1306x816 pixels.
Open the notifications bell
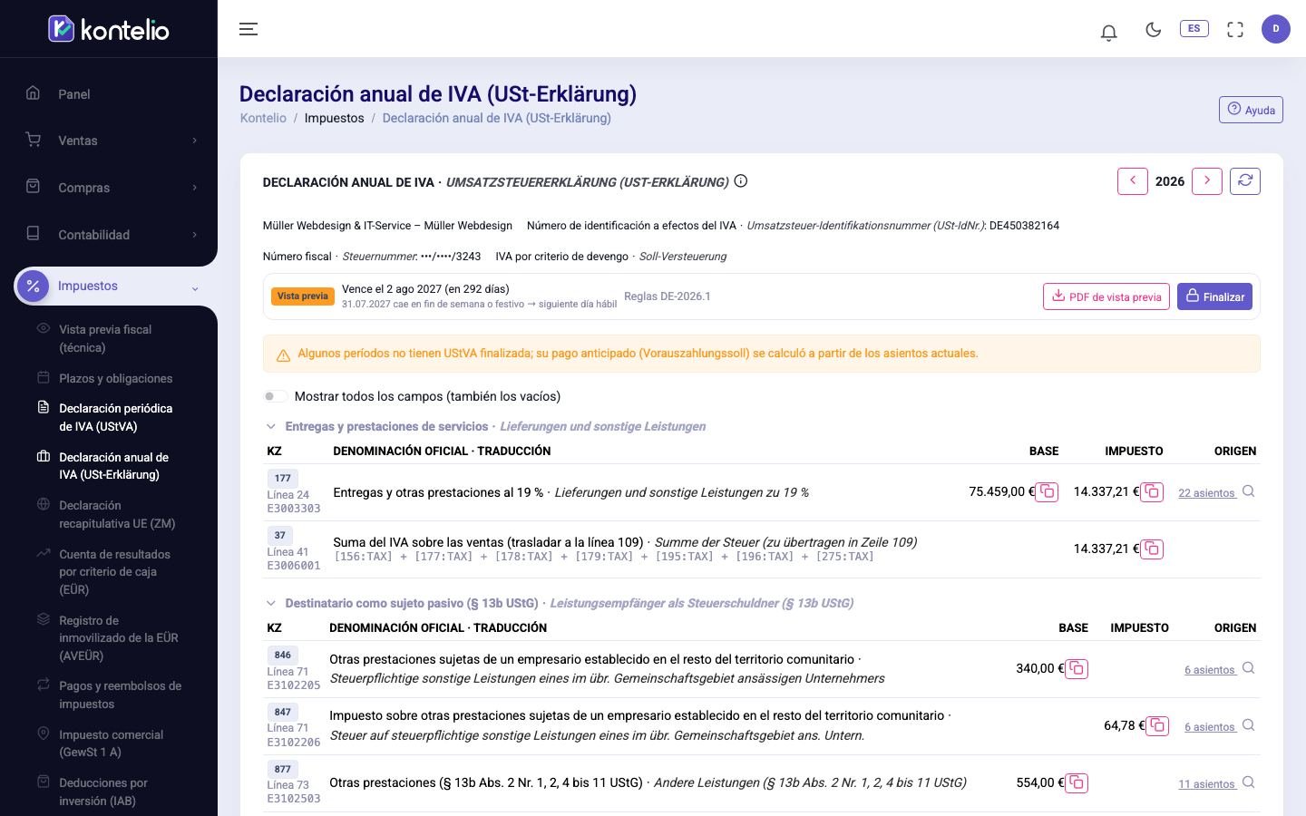point(1108,32)
